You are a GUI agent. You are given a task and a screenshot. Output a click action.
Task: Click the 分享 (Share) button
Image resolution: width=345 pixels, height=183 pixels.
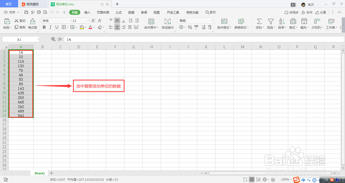point(321,12)
